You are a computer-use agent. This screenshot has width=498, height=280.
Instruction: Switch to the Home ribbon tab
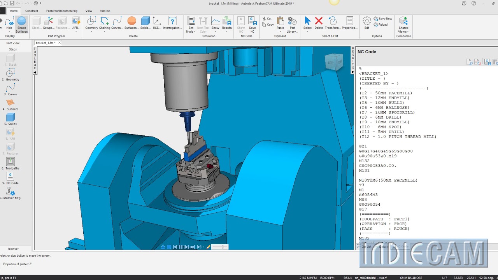[x=14, y=11]
